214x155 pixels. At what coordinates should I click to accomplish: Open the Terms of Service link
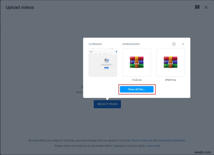click(142, 140)
